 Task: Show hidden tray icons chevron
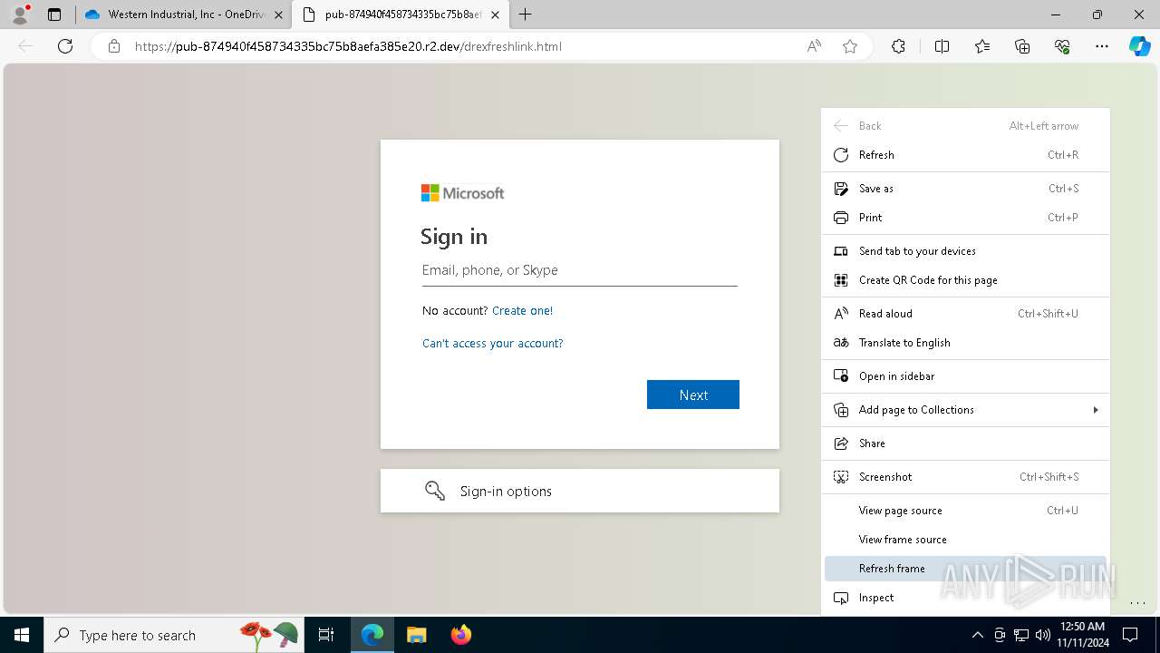(x=977, y=635)
